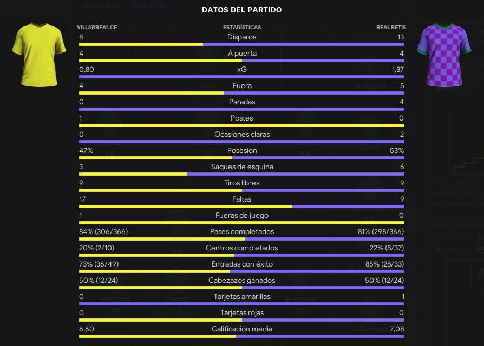This screenshot has width=484, height=346.
Task: Select the Pases completados label
Action: click(x=242, y=231)
